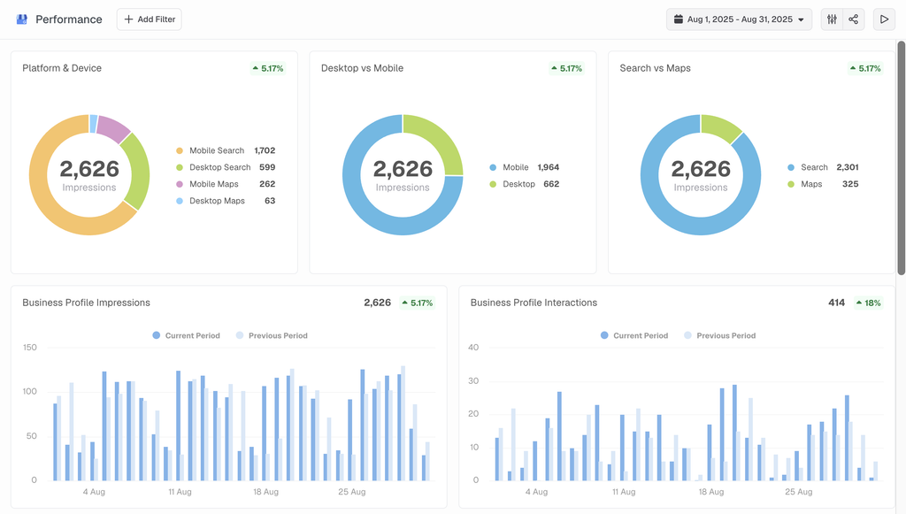Toggle Desktop Search legend dot
The width and height of the screenshot is (906, 514).
[179, 167]
